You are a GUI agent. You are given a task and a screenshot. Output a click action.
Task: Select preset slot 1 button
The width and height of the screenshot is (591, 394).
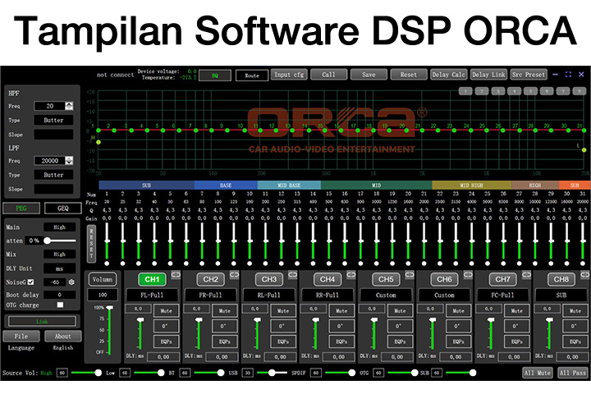(465, 91)
